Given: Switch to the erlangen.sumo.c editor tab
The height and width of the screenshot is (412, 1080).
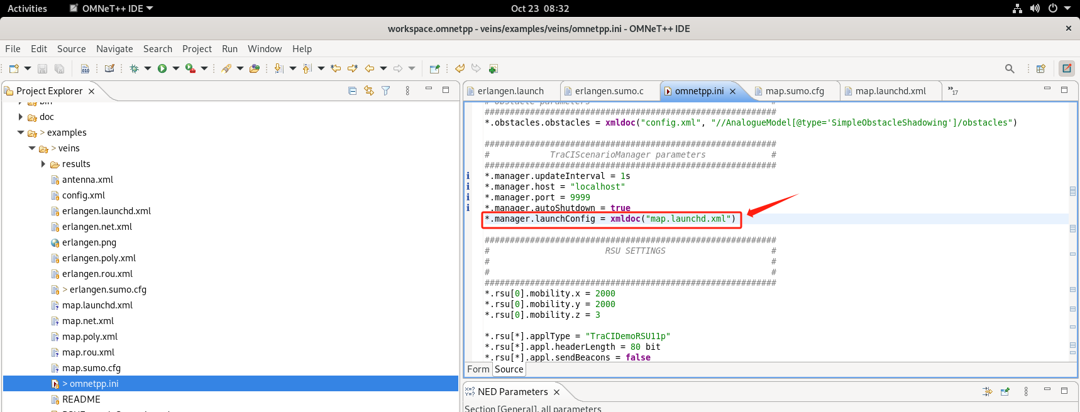Looking at the screenshot, I should 609,91.
